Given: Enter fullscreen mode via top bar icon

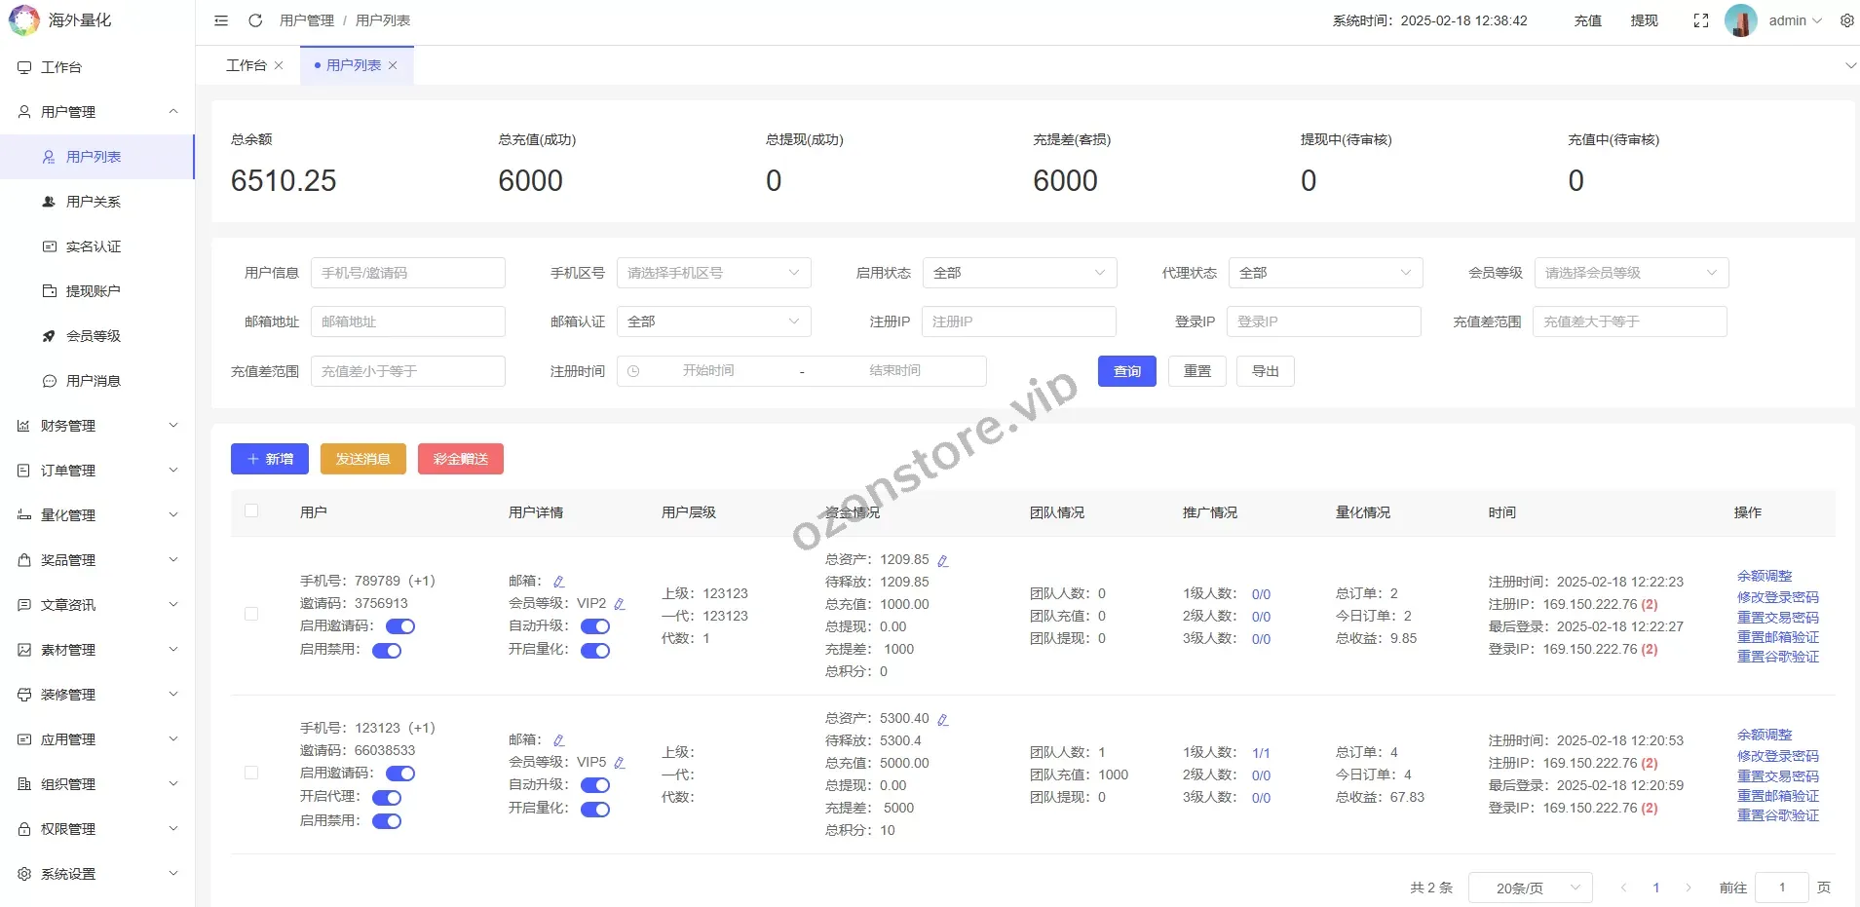Looking at the screenshot, I should point(1701,20).
